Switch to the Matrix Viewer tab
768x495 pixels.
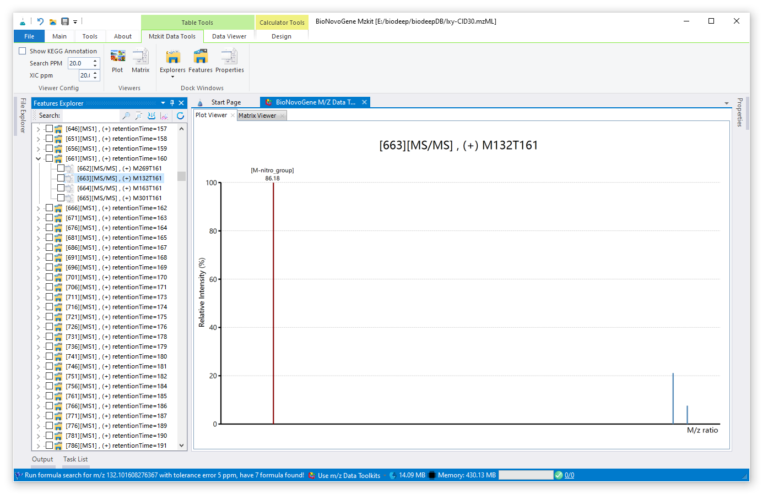click(257, 116)
